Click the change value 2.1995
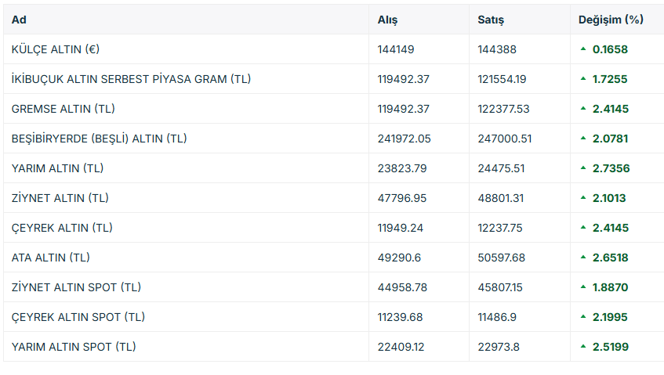Screen dimensions: 664x375 (x=610, y=317)
